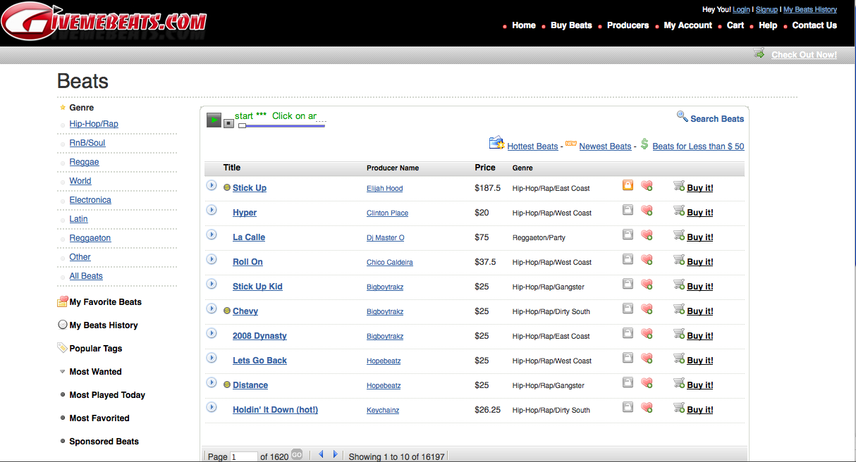Image resolution: width=856 pixels, height=462 pixels.
Task: Click the lock icon for La Calle
Action: 628,235
